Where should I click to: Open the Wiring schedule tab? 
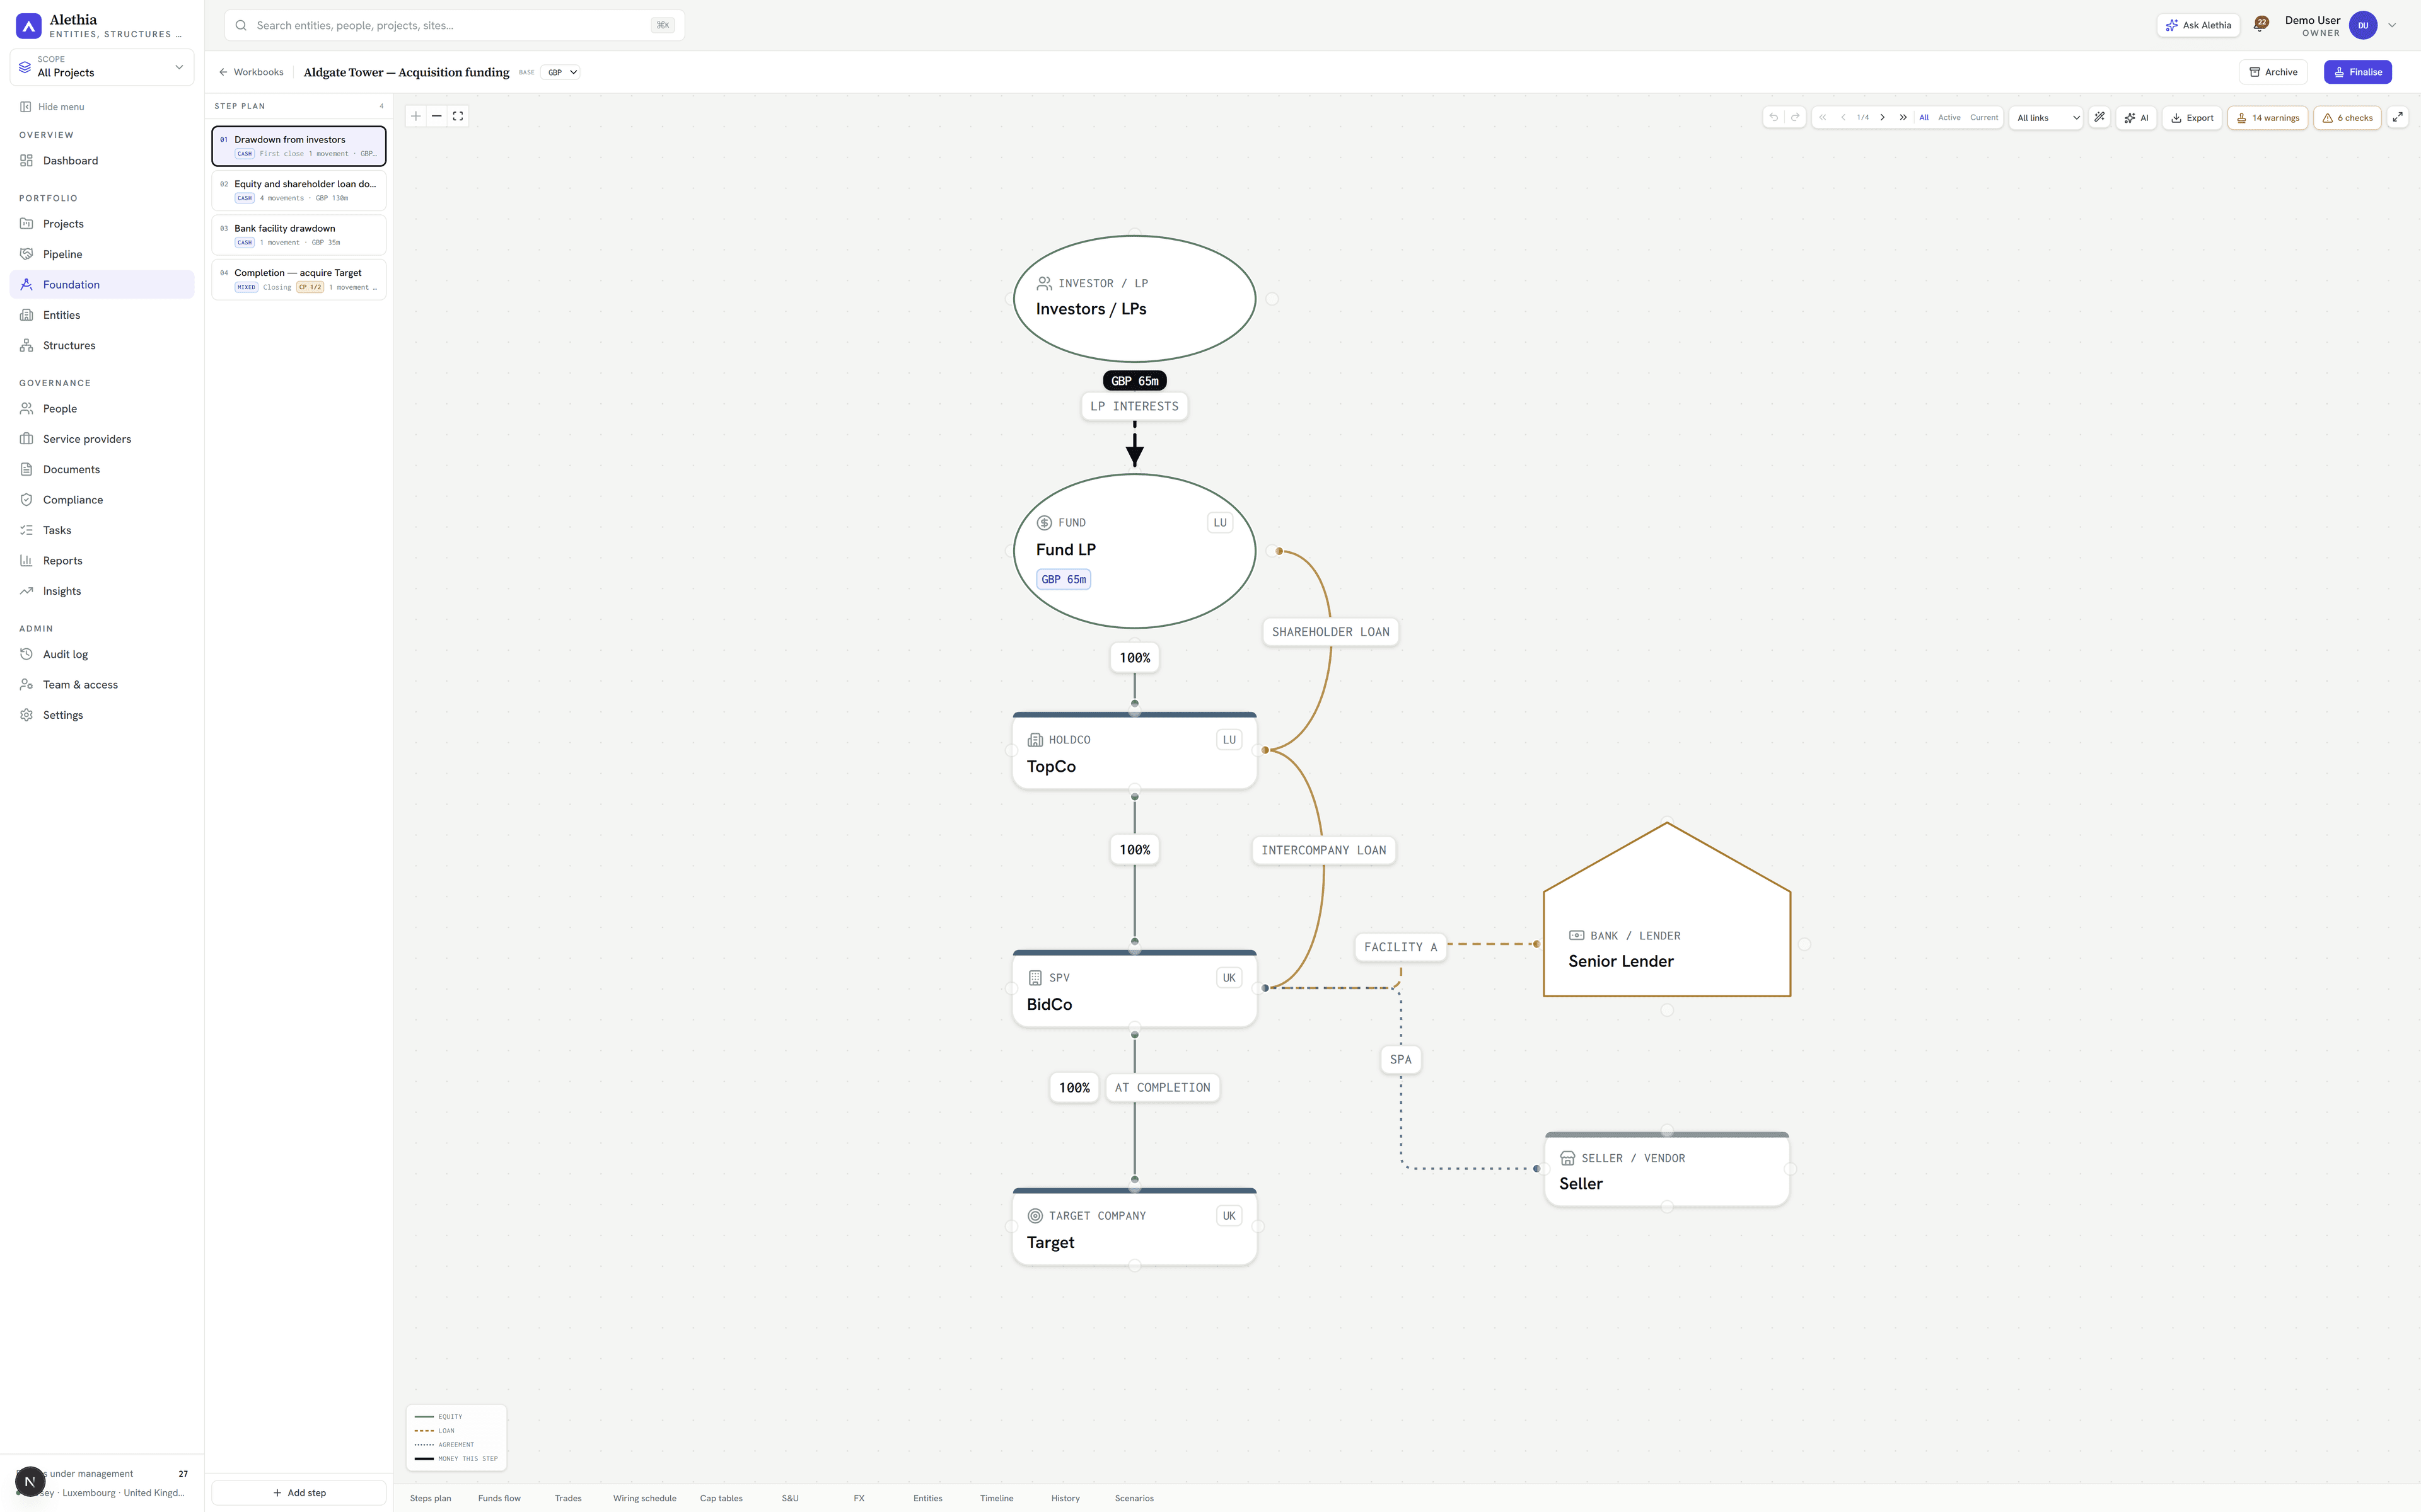[644, 1498]
